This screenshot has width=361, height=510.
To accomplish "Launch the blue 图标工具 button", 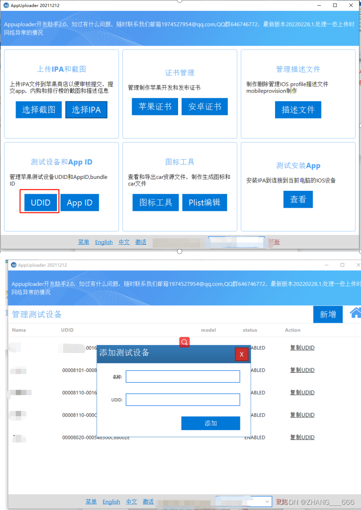I will (x=155, y=203).
